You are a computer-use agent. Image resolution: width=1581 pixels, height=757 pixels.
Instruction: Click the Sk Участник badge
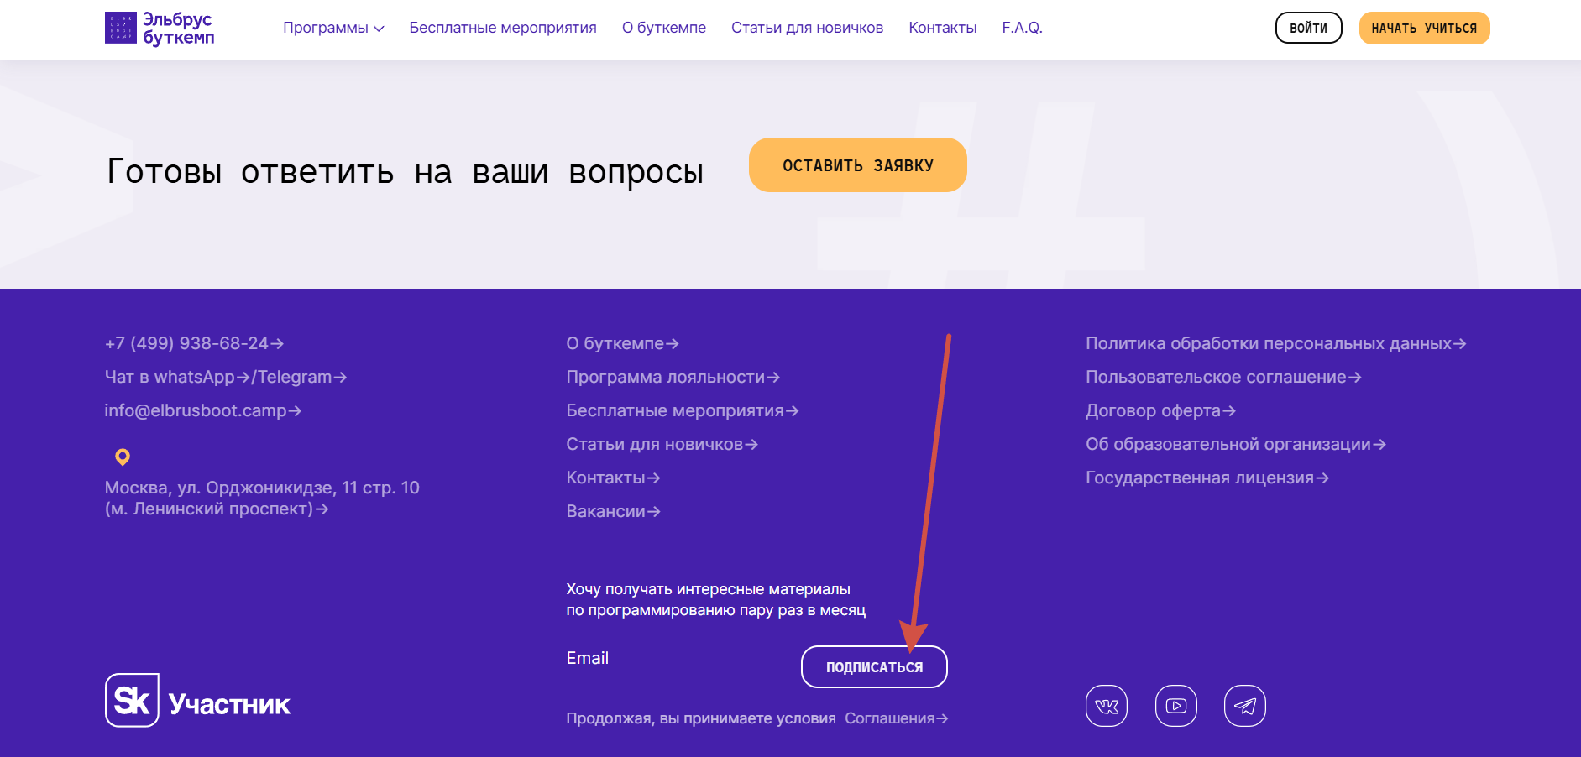click(x=198, y=700)
